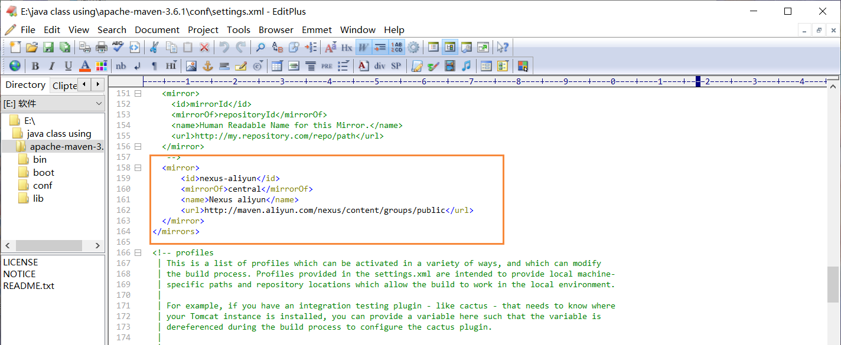The height and width of the screenshot is (345, 841).
Task: Open the font settings icon
Action: pos(330,47)
